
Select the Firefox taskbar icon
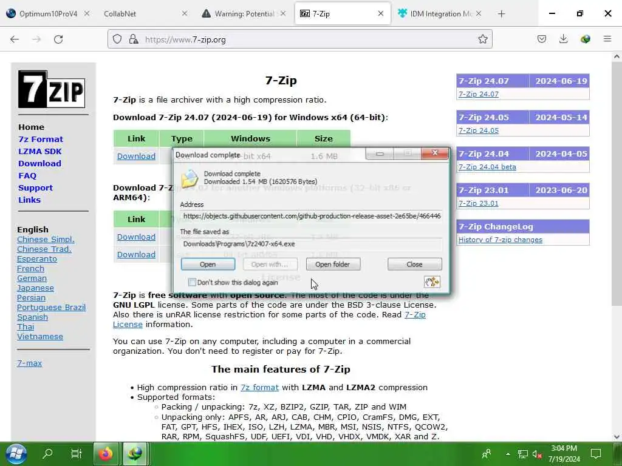coord(106,454)
